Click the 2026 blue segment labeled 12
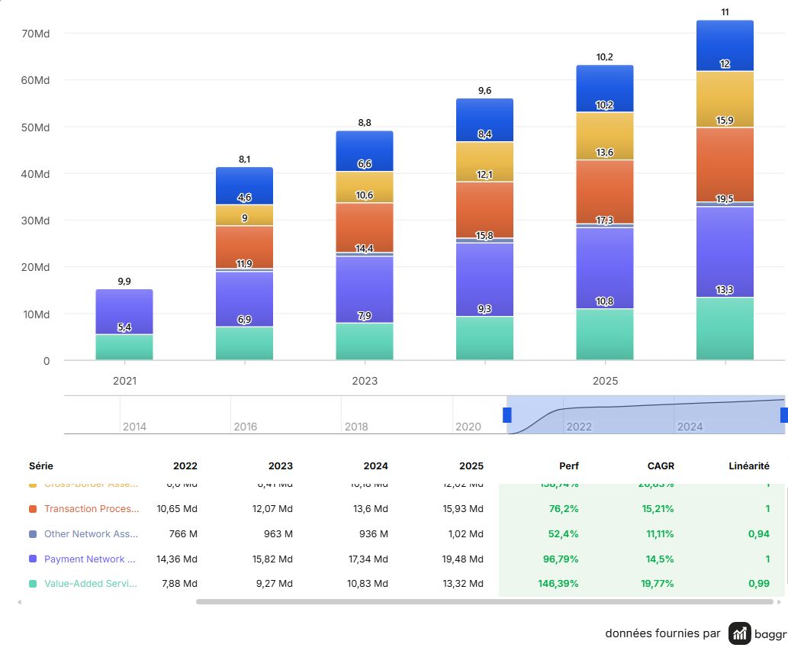Viewport: 788px width, 654px height. pyautogui.click(x=725, y=45)
